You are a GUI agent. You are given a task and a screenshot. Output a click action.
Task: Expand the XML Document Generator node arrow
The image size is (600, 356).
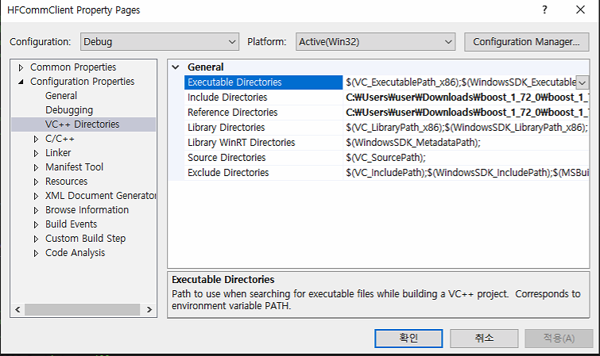point(36,196)
